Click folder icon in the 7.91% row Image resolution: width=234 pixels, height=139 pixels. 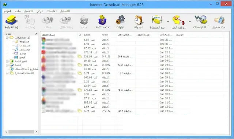pos(80,111)
